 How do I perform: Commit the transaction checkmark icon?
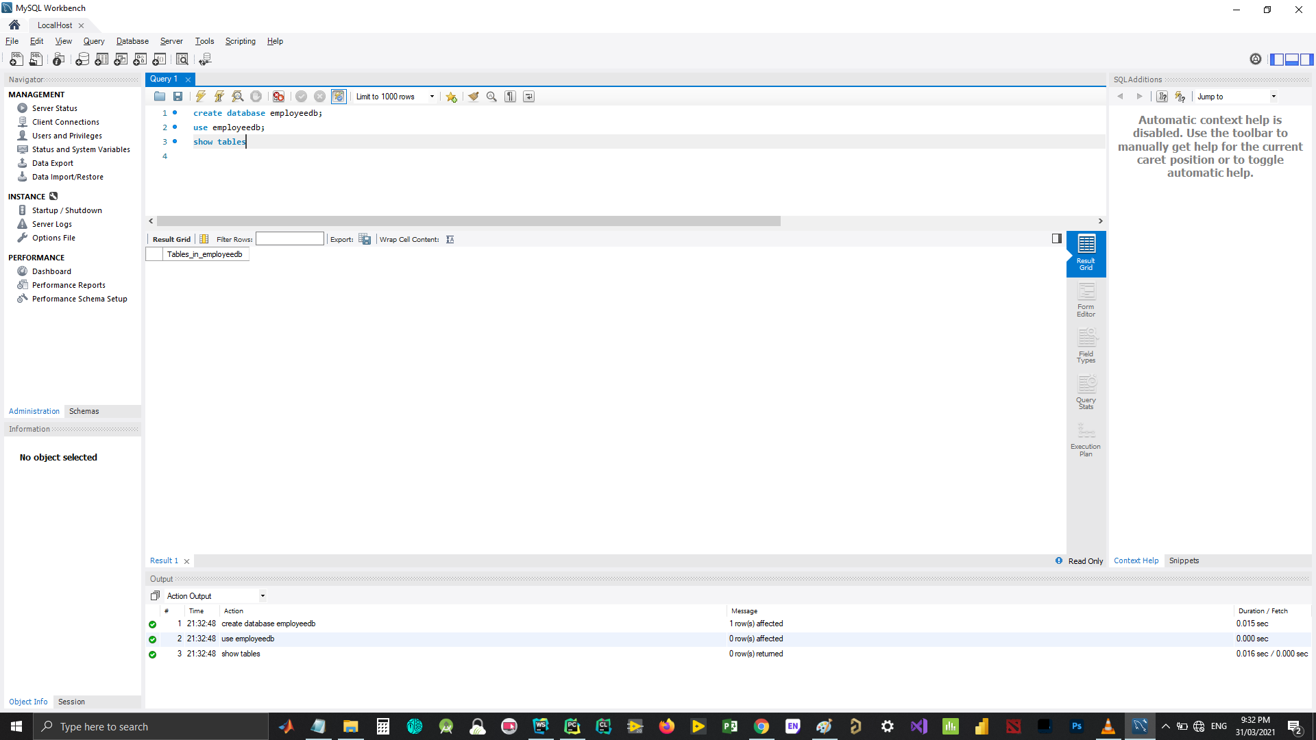301,97
